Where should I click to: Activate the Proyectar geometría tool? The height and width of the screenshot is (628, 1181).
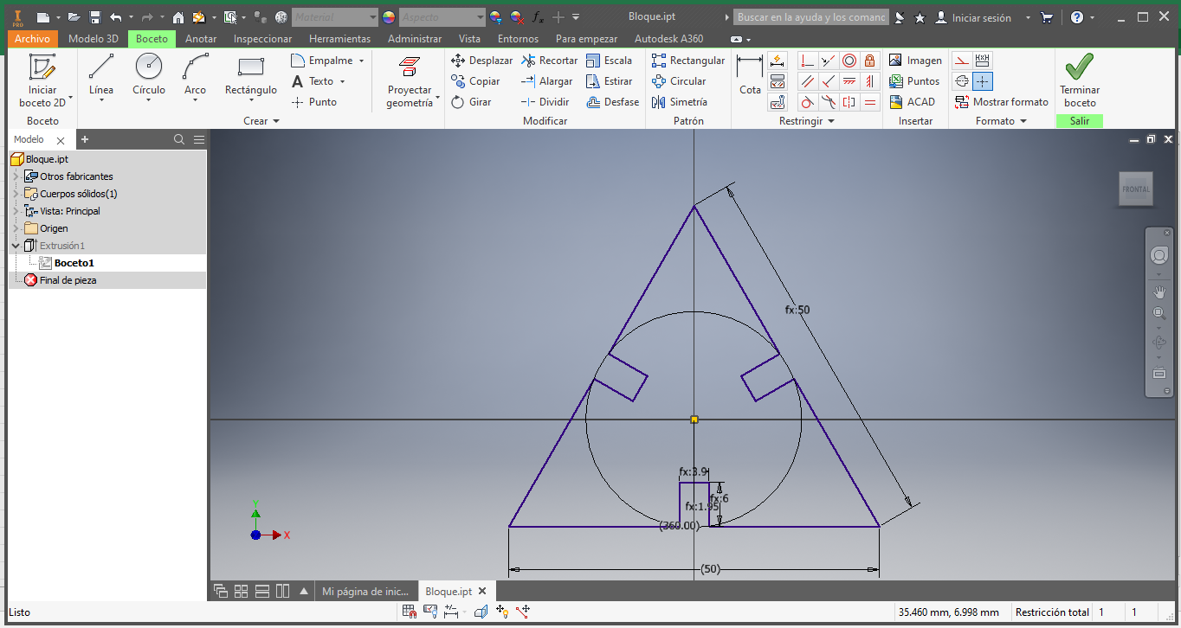coord(410,81)
